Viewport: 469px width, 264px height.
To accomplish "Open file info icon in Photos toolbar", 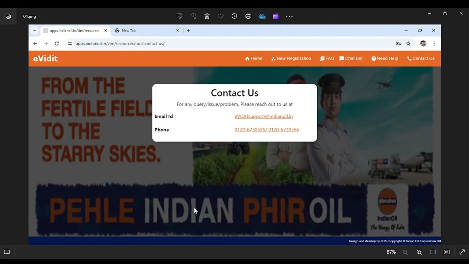I will coord(234,16).
